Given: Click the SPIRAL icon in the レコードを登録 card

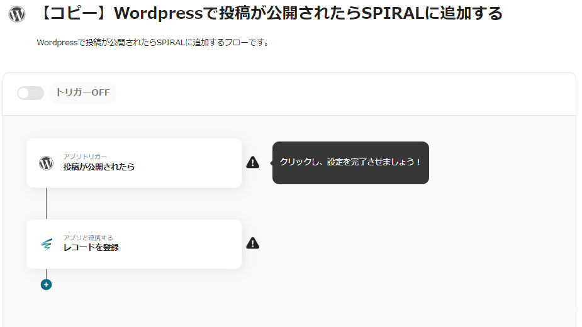Looking at the screenshot, I should pyautogui.click(x=47, y=244).
